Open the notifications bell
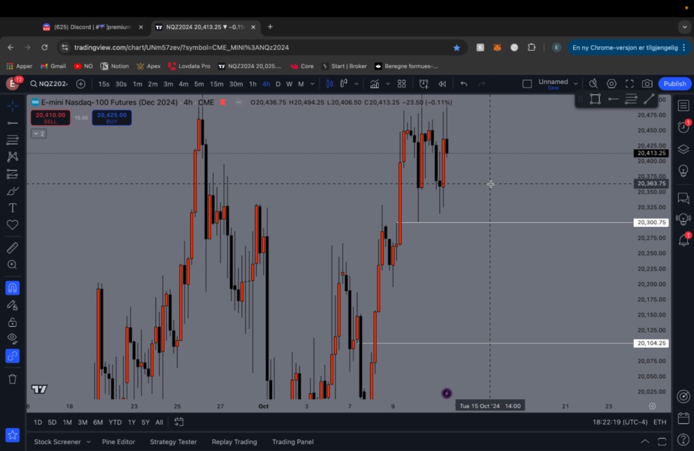 pyautogui.click(x=684, y=240)
